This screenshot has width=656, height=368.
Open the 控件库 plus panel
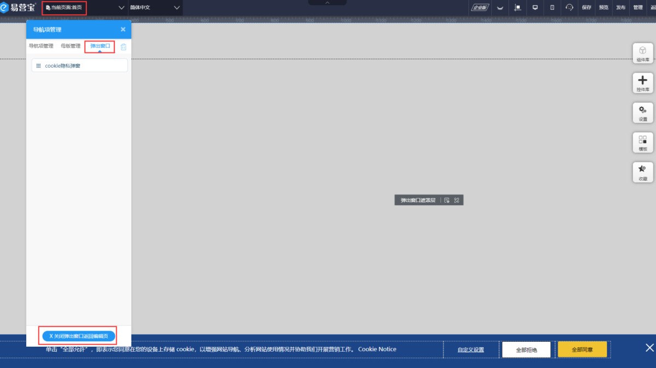tap(642, 82)
